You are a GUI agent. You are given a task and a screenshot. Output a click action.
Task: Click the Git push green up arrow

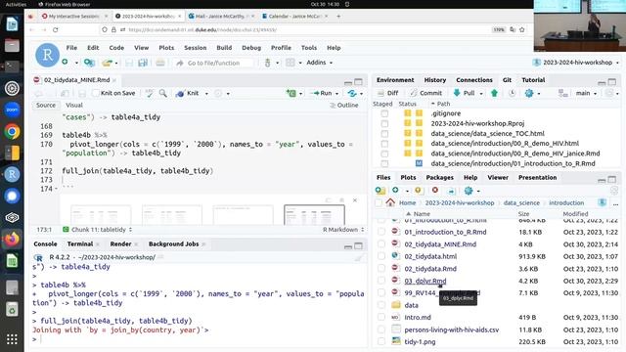494,93
